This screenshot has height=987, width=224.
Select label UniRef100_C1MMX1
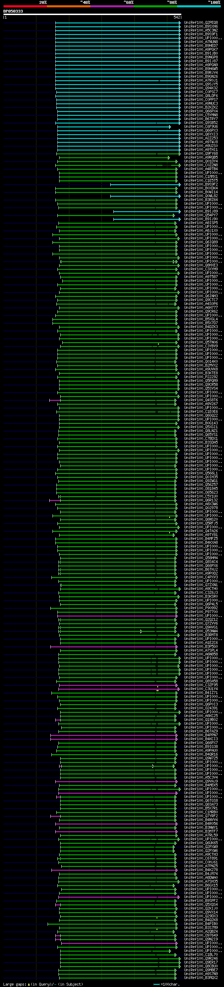pos(201,176)
